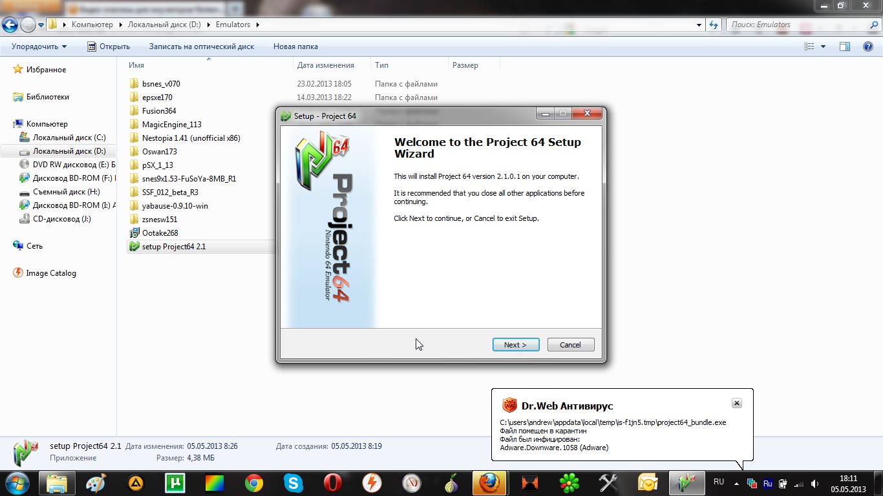Open AIMP player from the taskbar
Viewport: 883px width, 496px height.
[x=136, y=483]
